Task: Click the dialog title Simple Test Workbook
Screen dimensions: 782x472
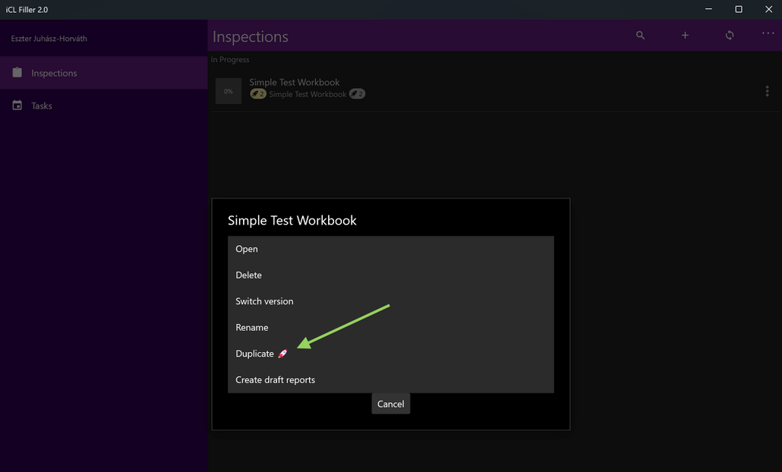Action: pyautogui.click(x=292, y=220)
